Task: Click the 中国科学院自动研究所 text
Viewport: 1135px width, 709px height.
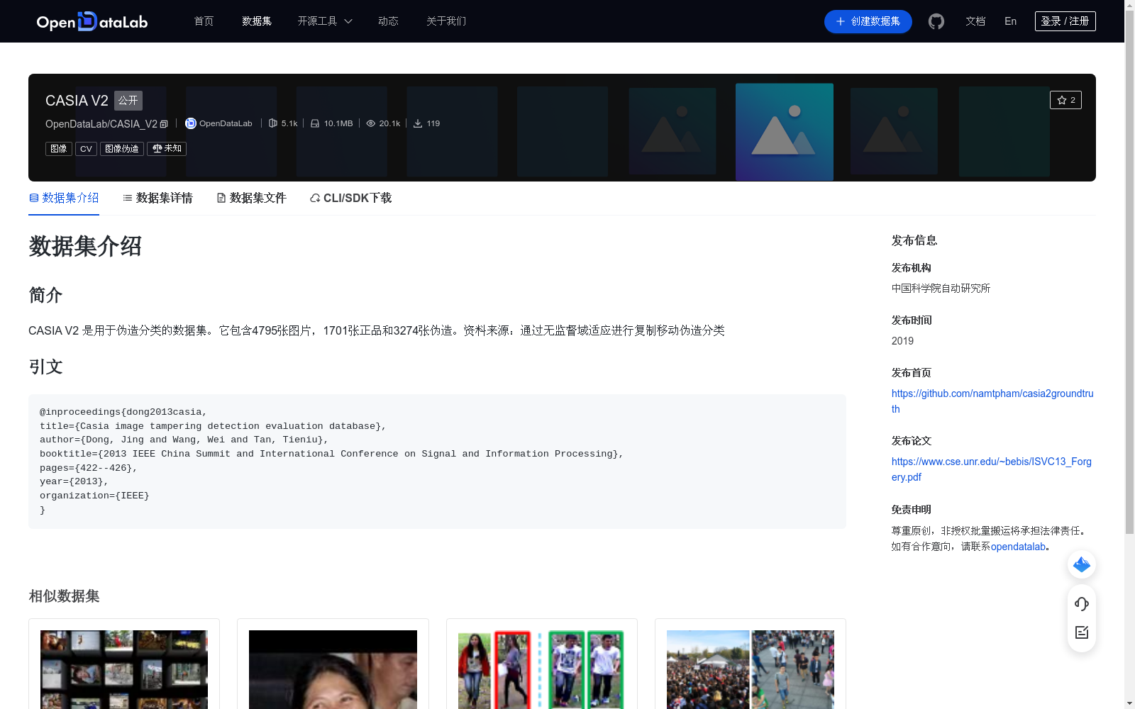Action: tap(941, 289)
